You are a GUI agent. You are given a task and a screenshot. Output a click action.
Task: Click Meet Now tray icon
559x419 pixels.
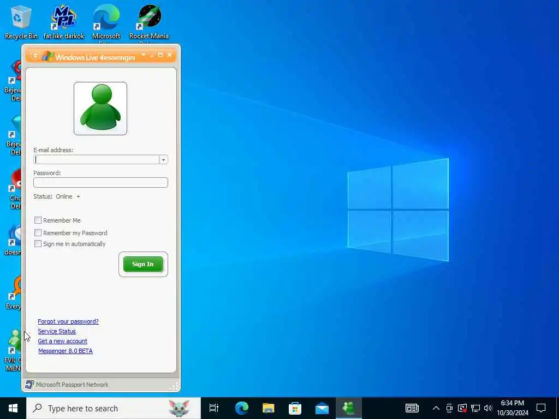[x=449, y=408]
